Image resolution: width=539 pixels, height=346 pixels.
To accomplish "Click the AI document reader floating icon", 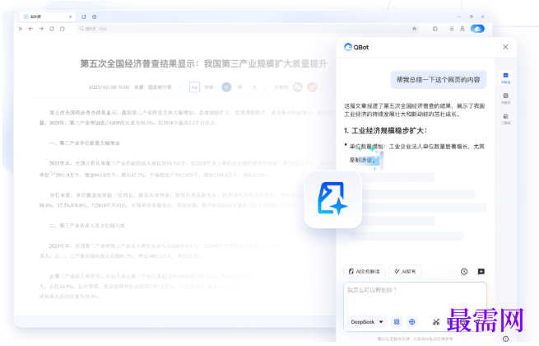I will [333, 199].
